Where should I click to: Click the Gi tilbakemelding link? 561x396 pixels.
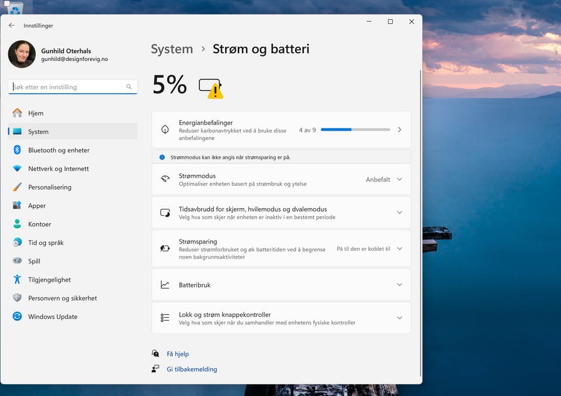point(192,369)
